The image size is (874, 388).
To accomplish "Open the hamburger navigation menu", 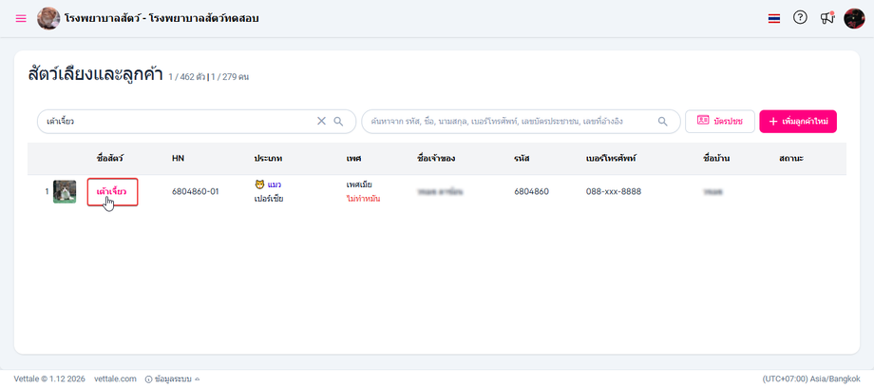I will click(x=21, y=18).
